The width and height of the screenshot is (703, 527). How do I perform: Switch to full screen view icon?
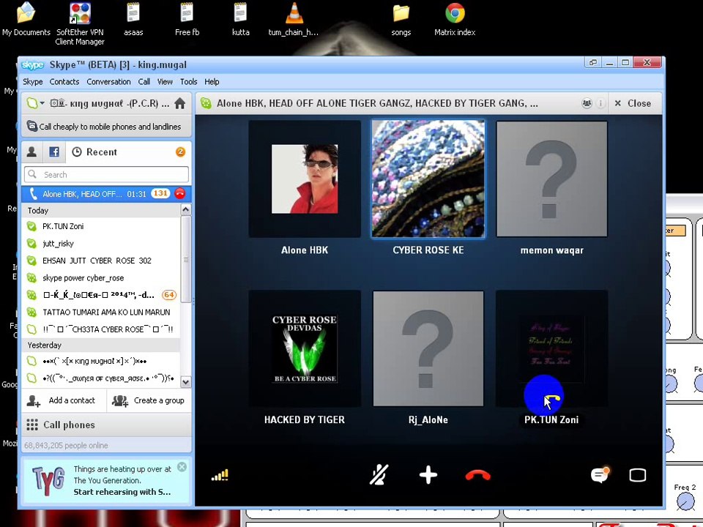click(638, 475)
